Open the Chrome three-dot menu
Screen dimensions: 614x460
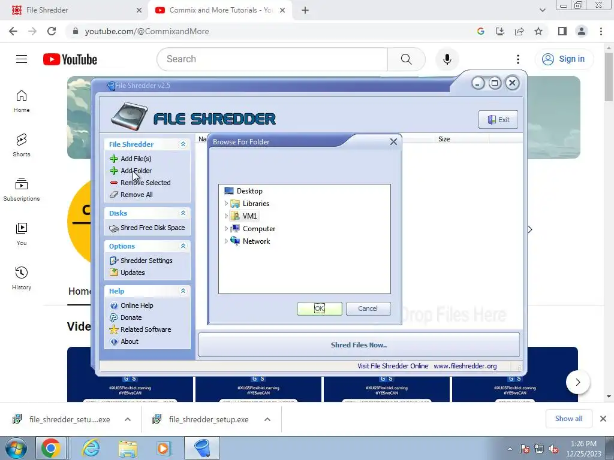pos(601,31)
